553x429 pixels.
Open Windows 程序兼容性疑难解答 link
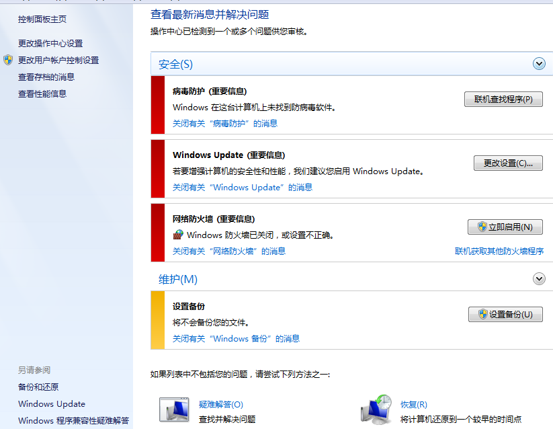coord(74,420)
